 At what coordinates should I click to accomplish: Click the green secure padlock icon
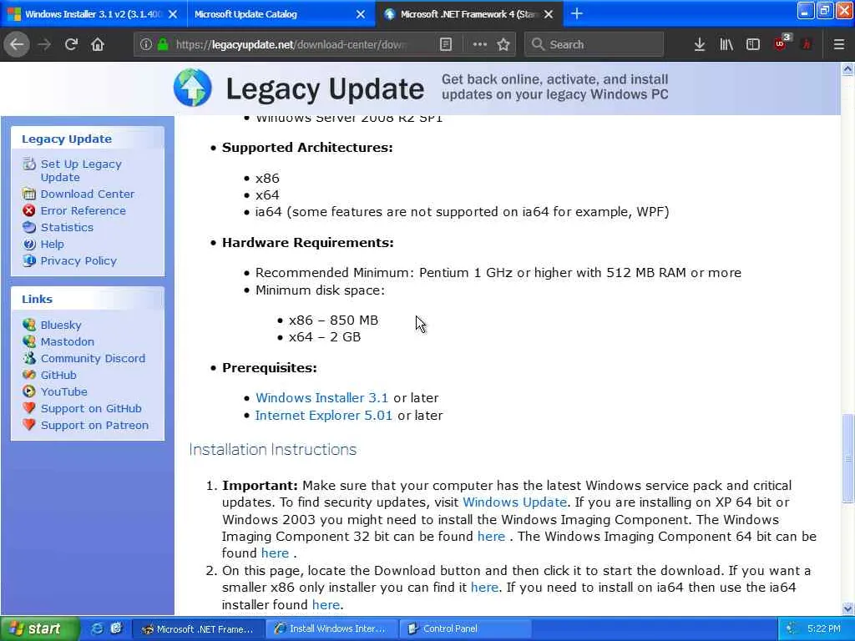[163, 44]
